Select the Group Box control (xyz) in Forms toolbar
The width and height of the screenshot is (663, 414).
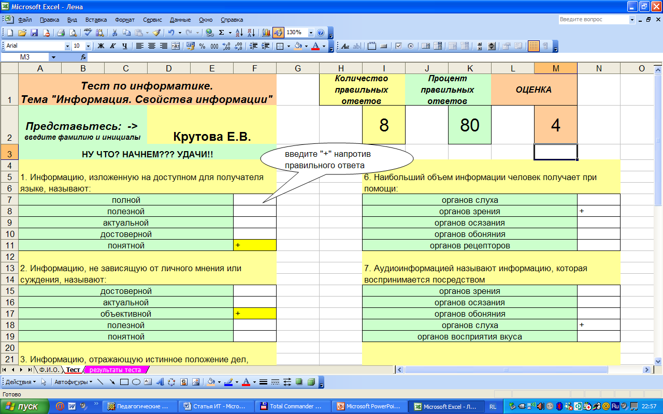click(x=372, y=46)
